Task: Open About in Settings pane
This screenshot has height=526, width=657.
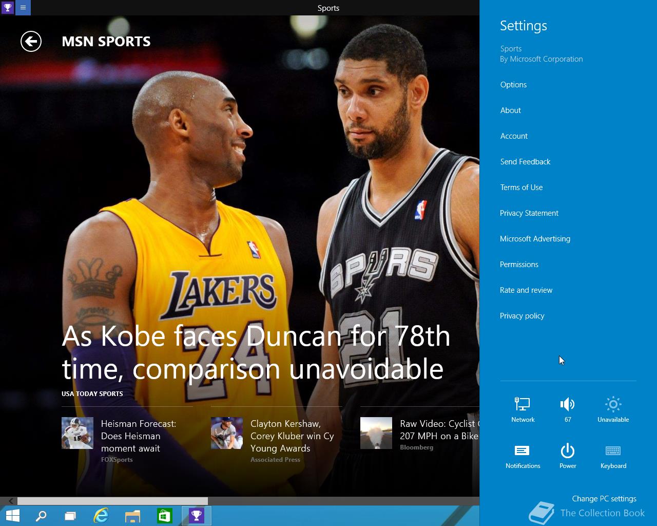Action: (x=510, y=110)
